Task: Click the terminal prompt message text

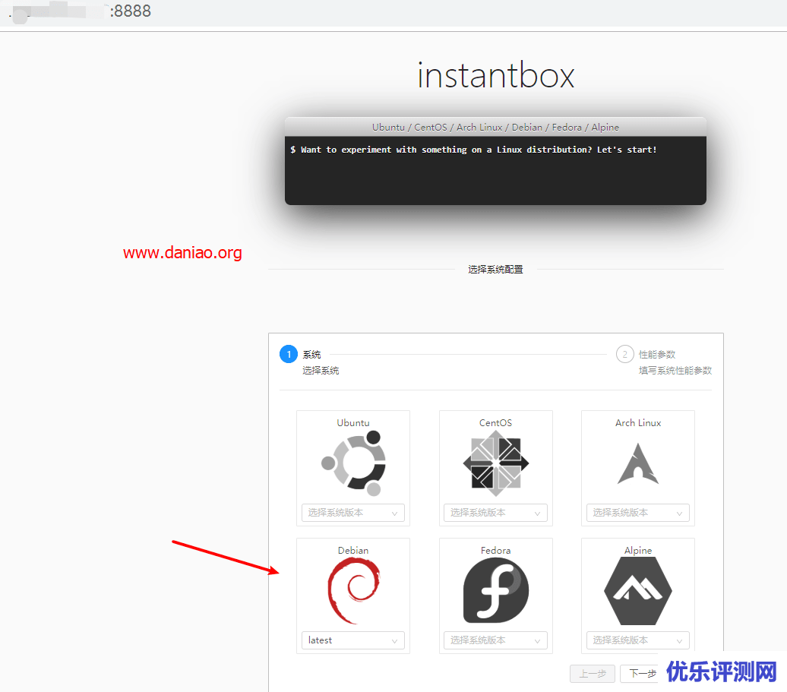Action: [473, 150]
